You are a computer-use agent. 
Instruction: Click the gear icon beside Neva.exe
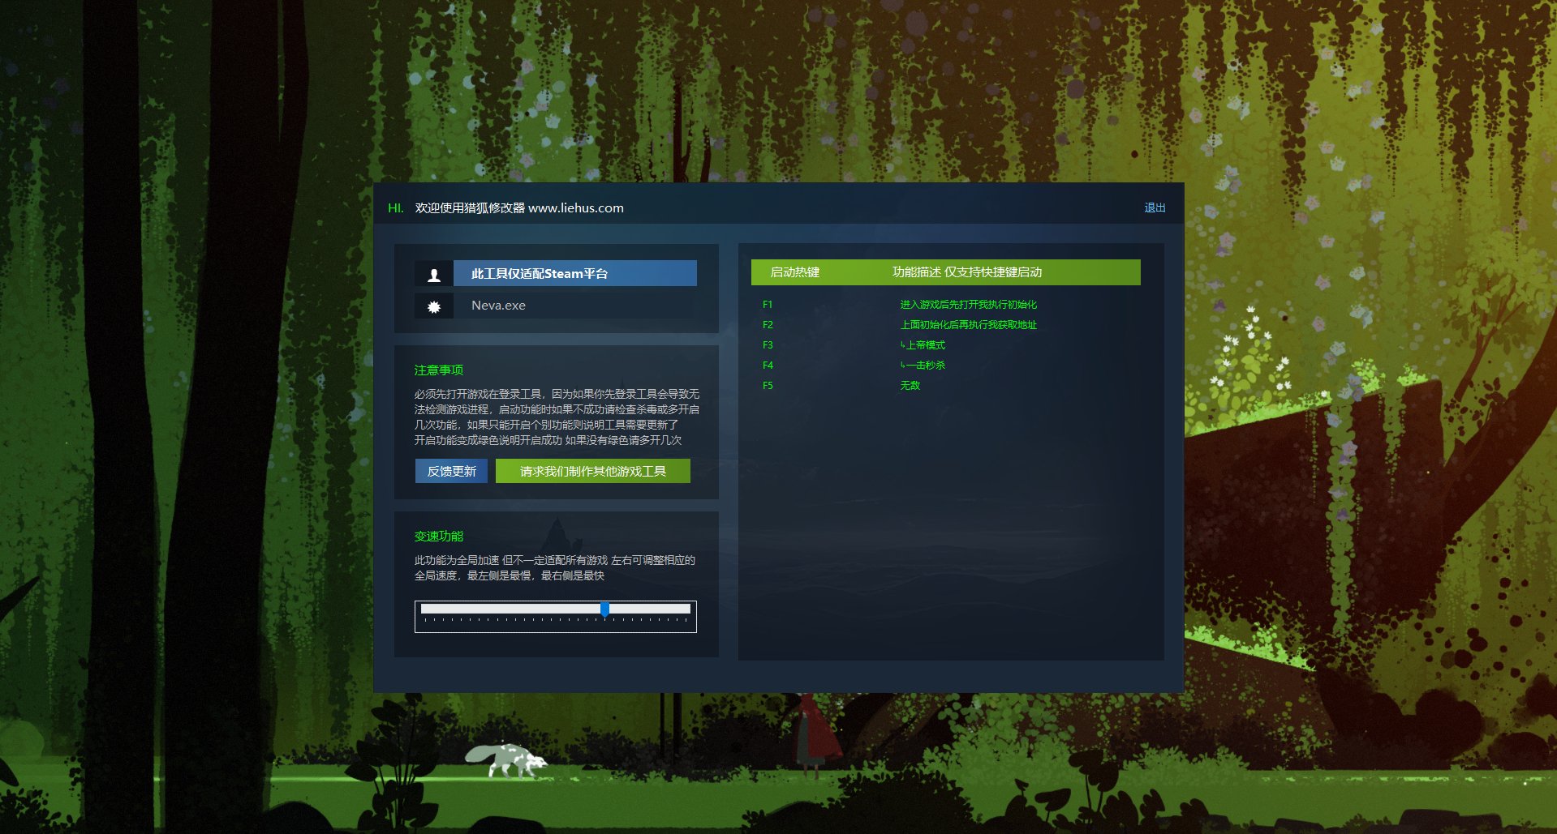point(434,306)
